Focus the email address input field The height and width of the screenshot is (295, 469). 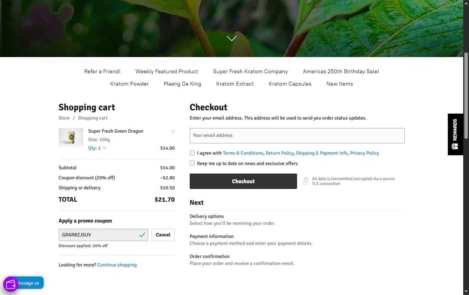point(297,136)
